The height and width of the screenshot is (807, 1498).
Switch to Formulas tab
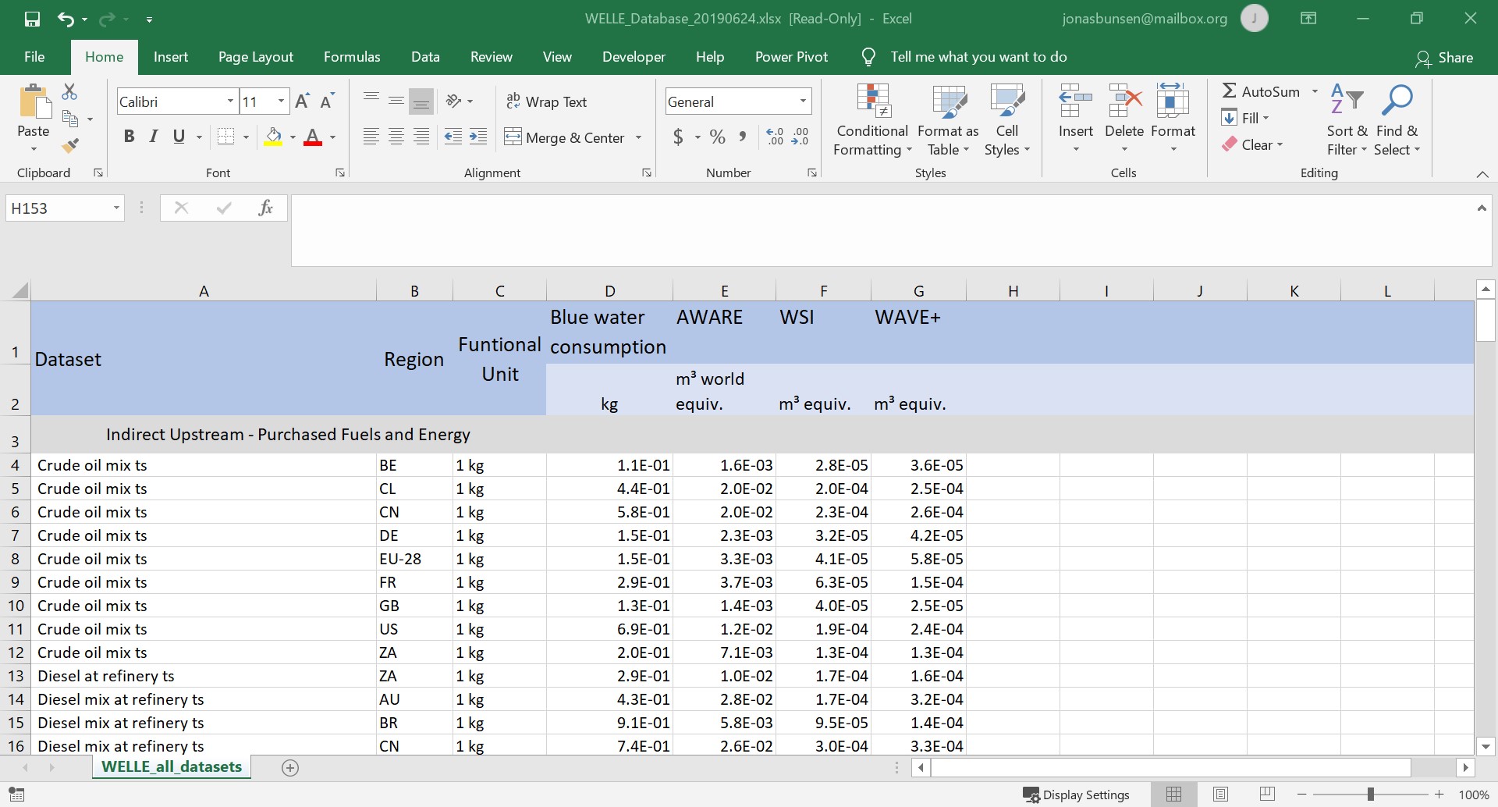352,57
